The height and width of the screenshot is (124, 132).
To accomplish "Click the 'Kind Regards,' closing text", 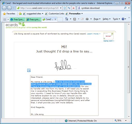I will click(x=38, y=107).
